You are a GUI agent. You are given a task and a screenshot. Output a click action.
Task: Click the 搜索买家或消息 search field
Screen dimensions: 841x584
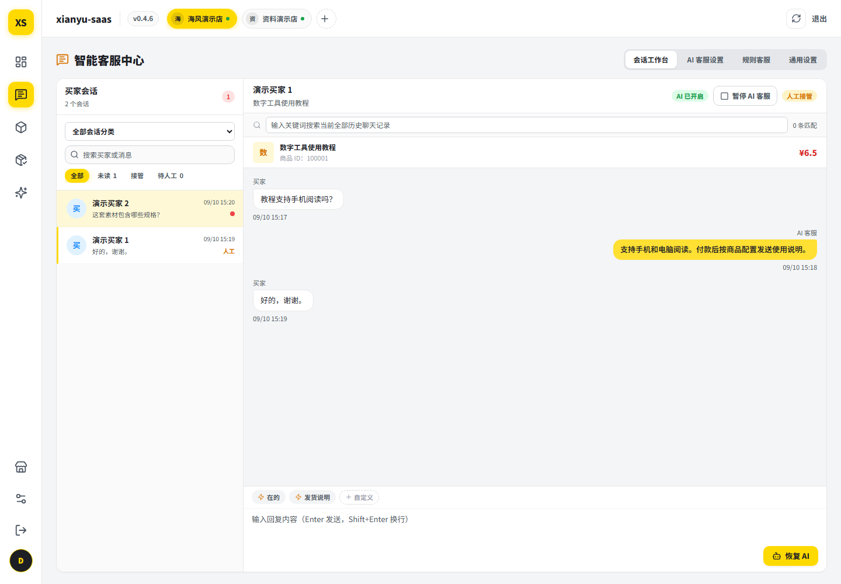pos(150,155)
